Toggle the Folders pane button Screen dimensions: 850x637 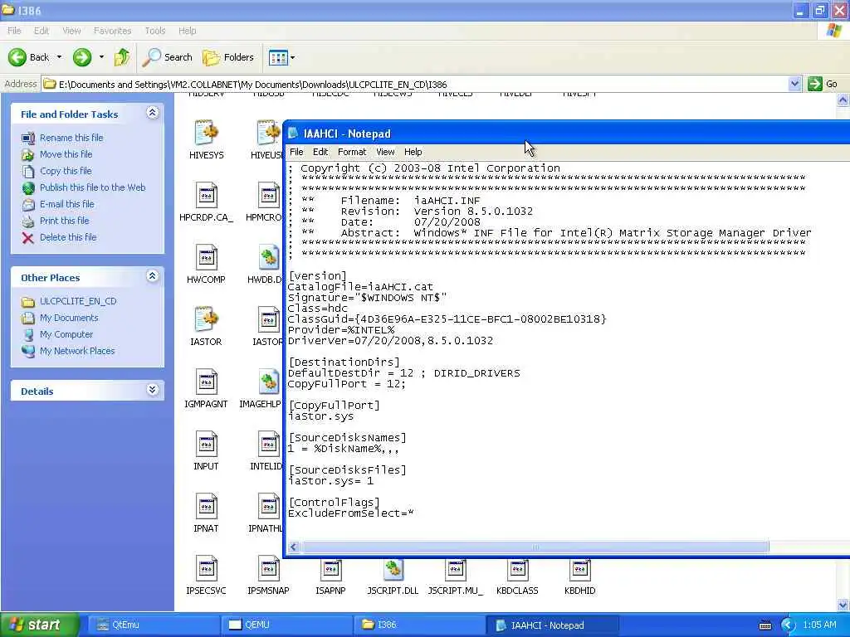pos(228,57)
